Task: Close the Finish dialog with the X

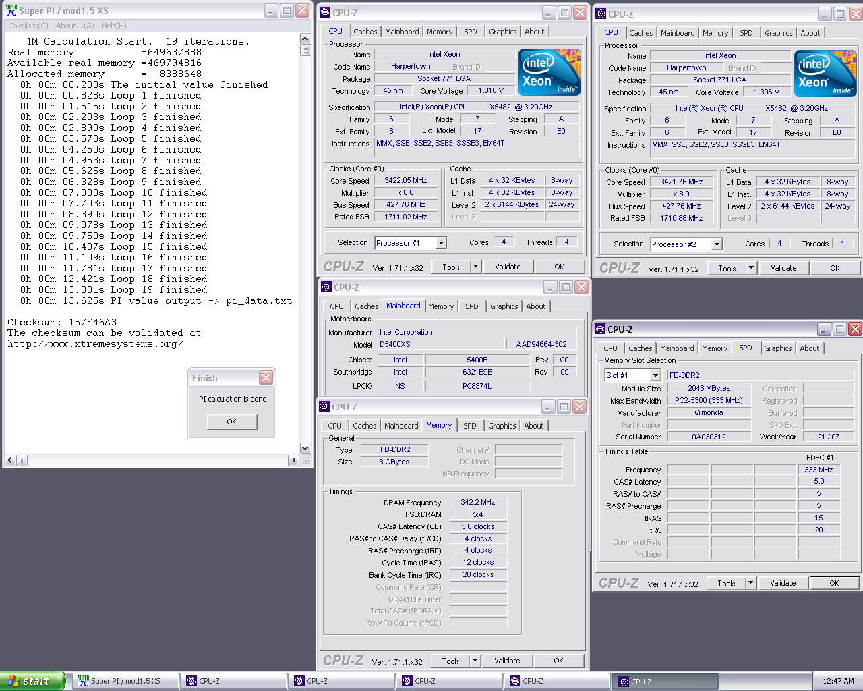Action: [x=266, y=378]
